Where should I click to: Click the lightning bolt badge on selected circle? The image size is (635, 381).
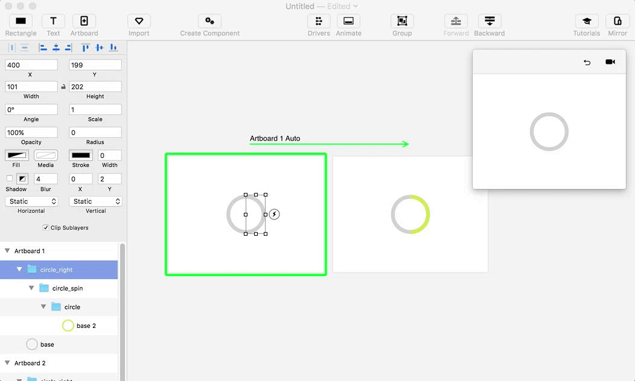[275, 214]
